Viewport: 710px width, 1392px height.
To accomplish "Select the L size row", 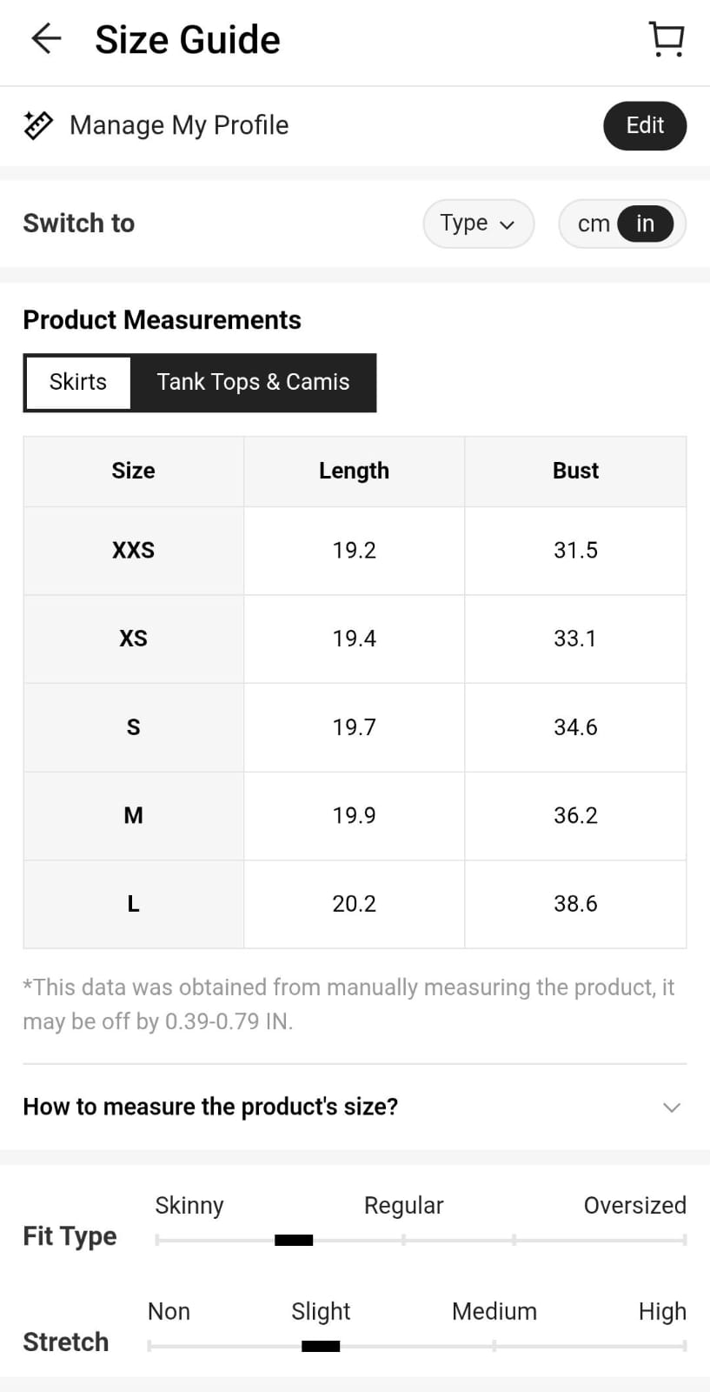I will pos(133,904).
